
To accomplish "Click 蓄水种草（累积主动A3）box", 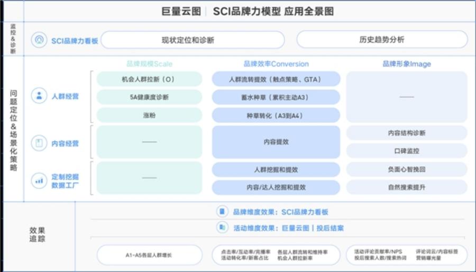I will pyautogui.click(x=276, y=97).
